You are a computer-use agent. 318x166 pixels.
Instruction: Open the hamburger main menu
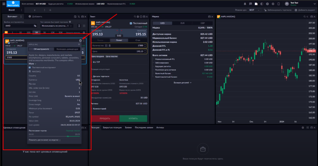tap(4, 4)
